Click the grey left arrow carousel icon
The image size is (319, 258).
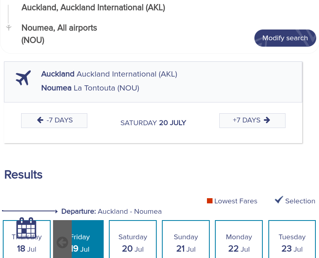tap(62, 242)
